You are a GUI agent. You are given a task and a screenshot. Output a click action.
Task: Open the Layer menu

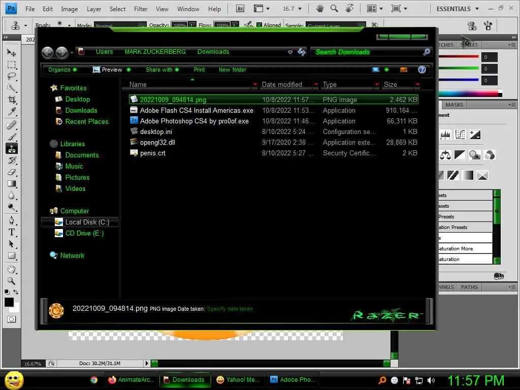94,9
